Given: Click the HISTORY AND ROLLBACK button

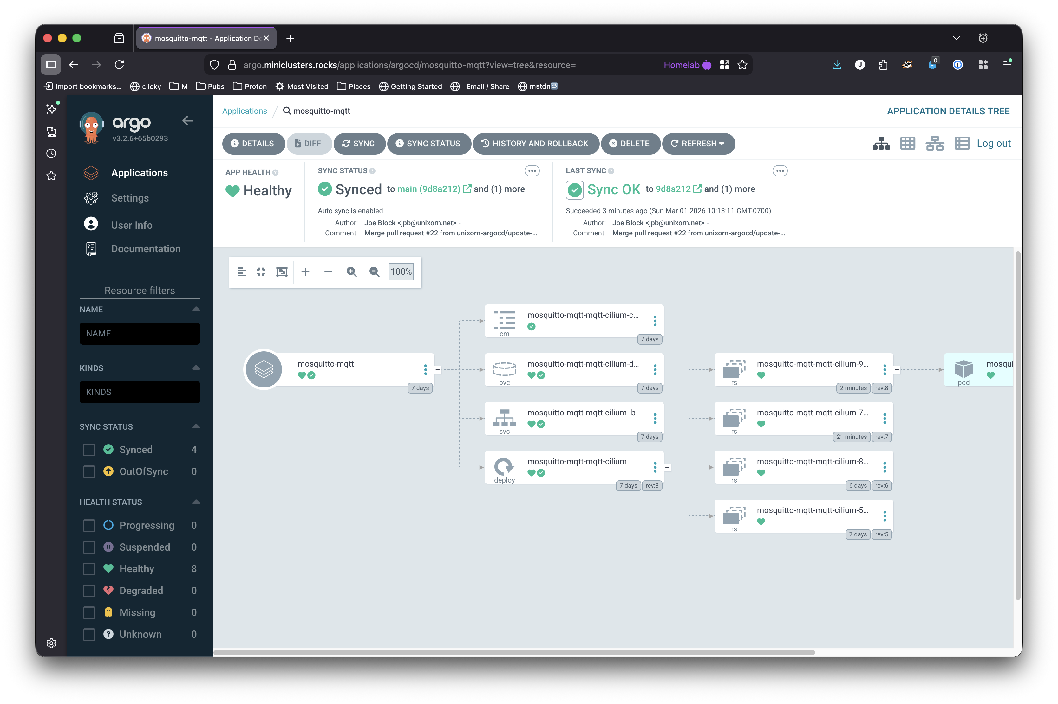Looking at the screenshot, I should pos(535,144).
